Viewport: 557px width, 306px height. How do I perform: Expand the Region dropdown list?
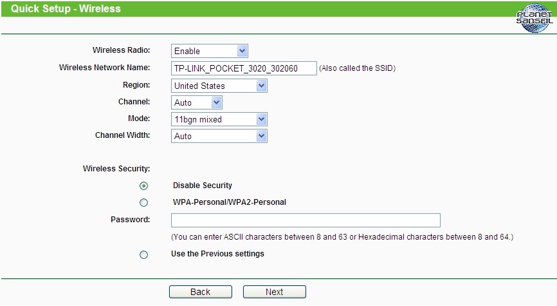(219, 86)
